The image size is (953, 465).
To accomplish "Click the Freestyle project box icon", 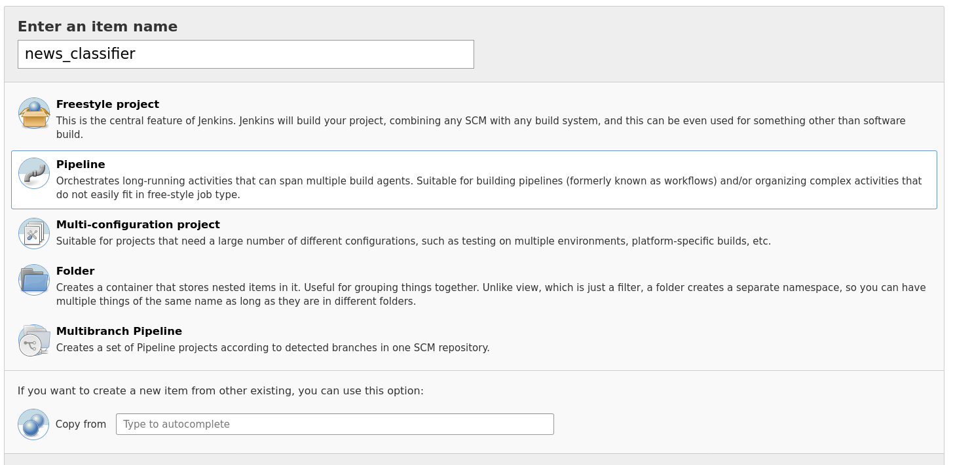I will point(34,113).
